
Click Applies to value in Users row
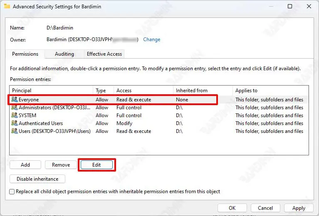click(269, 131)
